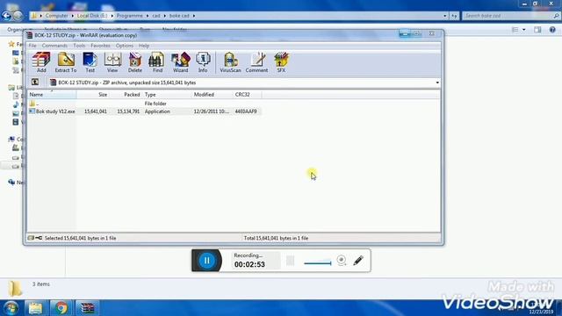Viewport: 562px width, 316px height.
Task: Open the File menu in WinRAR
Action: tap(32, 46)
